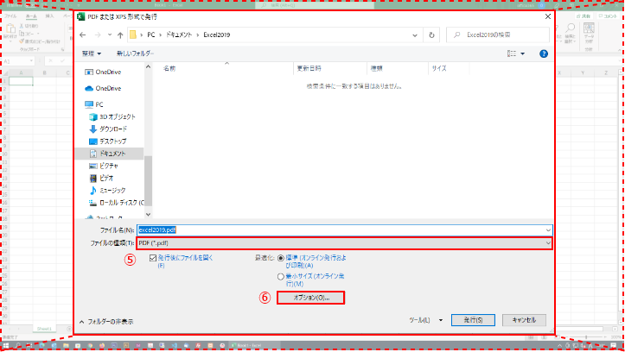The height and width of the screenshot is (352, 625).
Task: Sort by the 種類 column header
Action: click(398, 68)
